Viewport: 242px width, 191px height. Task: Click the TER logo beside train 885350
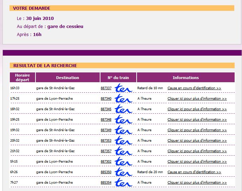[x=123, y=172]
